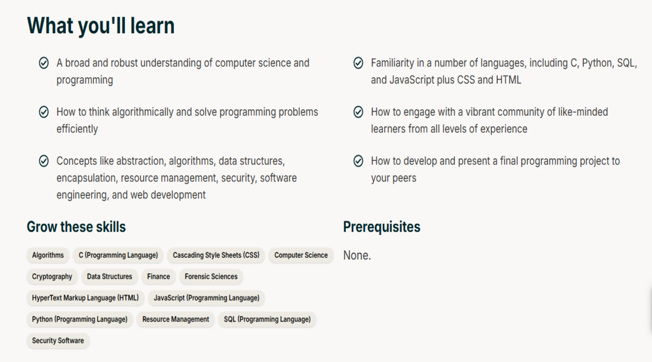This screenshot has height=362, width=652.
Task: Click checkmark icon beside abstraction concepts item
Action: [x=43, y=161]
